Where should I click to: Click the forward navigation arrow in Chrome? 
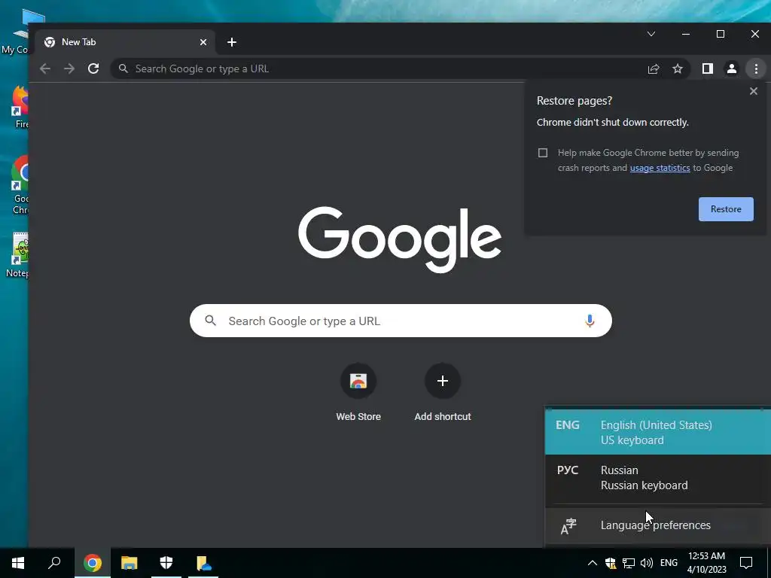69,68
